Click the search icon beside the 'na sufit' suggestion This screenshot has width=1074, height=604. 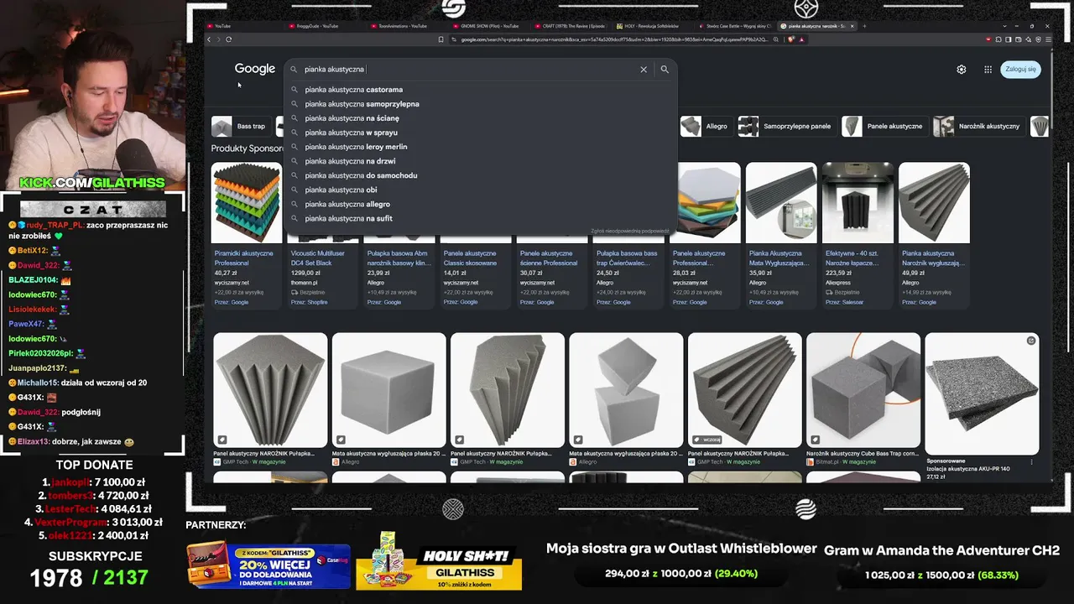point(295,219)
